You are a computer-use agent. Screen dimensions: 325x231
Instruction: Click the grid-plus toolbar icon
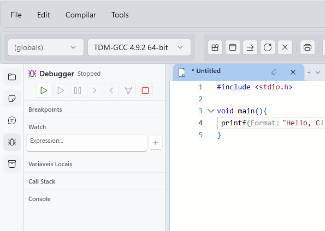[x=215, y=47]
